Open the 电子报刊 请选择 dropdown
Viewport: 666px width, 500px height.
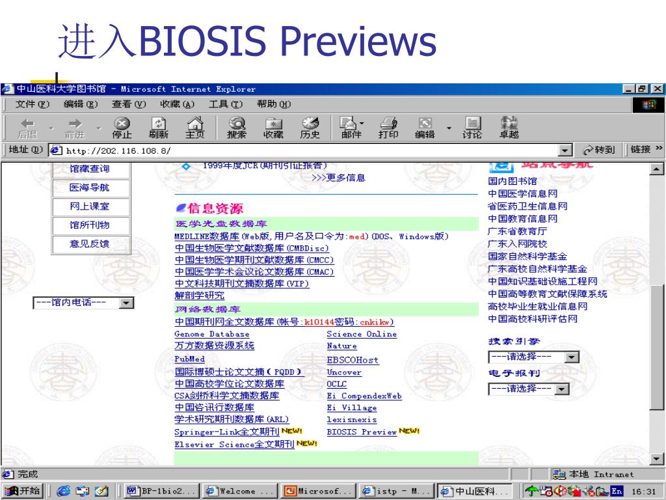(x=561, y=389)
